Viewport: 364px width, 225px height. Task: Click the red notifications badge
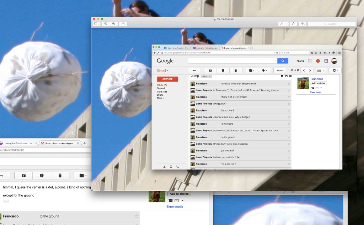point(318,61)
